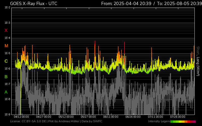
Task: Click the orange M flare class label
Action: [x=6, y=46]
